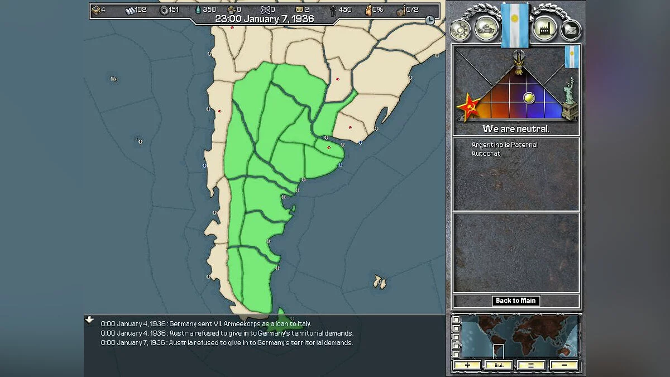Open the Production screen via factory icon
This screenshot has height=377, width=670.
click(544, 29)
